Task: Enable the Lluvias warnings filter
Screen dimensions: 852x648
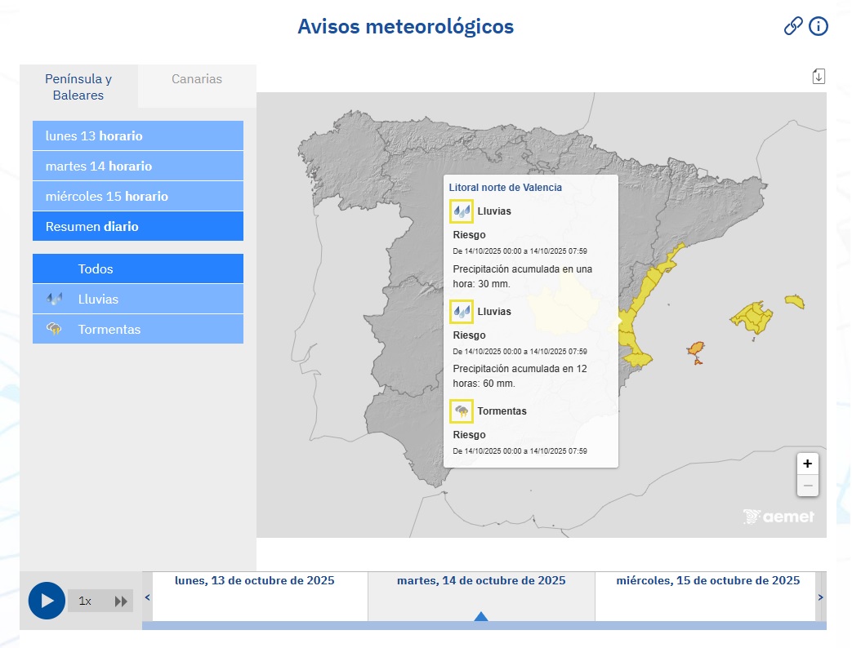Action: pos(137,299)
